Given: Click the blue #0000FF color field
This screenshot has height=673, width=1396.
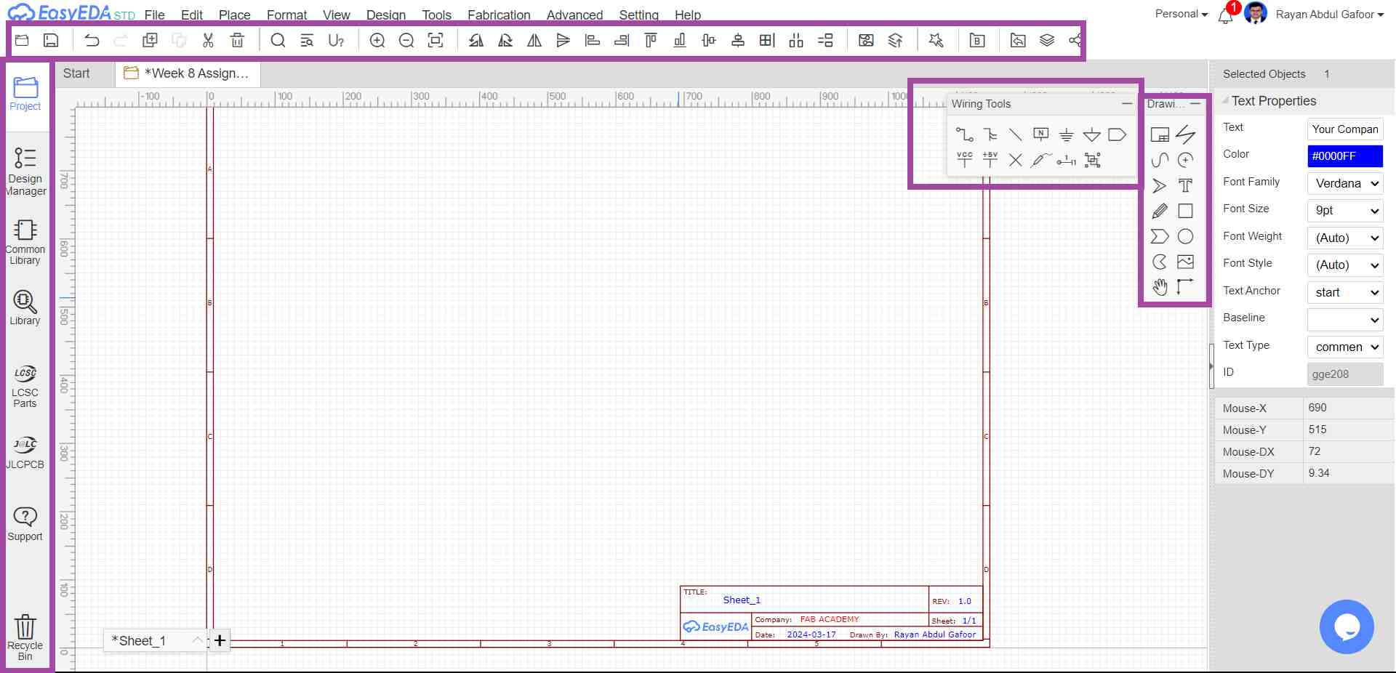Looking at the screenshot, I should coord(1344,156).
